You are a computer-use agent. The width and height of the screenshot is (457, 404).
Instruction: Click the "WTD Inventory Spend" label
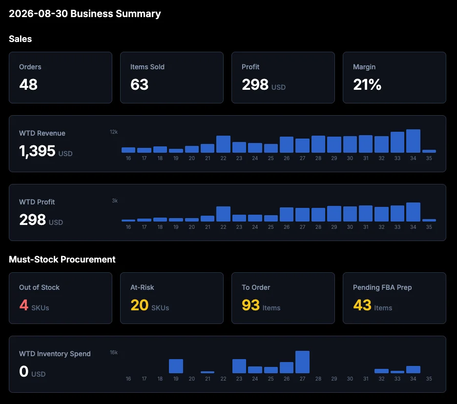[55, 354]
